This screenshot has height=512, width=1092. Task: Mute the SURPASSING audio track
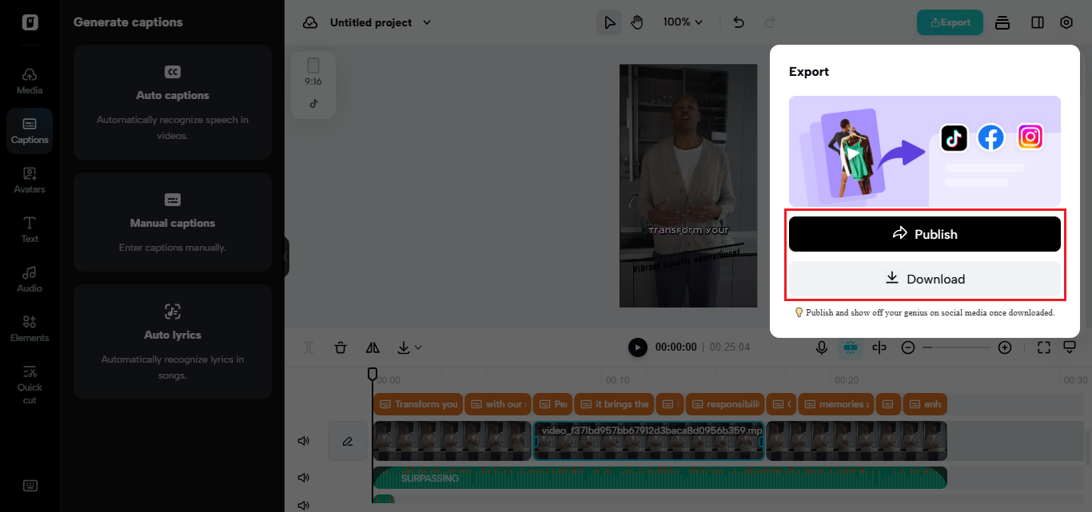303,477
